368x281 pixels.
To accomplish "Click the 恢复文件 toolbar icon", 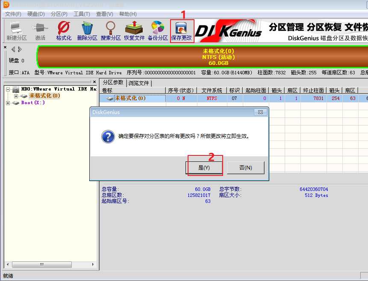I will 134,31.
